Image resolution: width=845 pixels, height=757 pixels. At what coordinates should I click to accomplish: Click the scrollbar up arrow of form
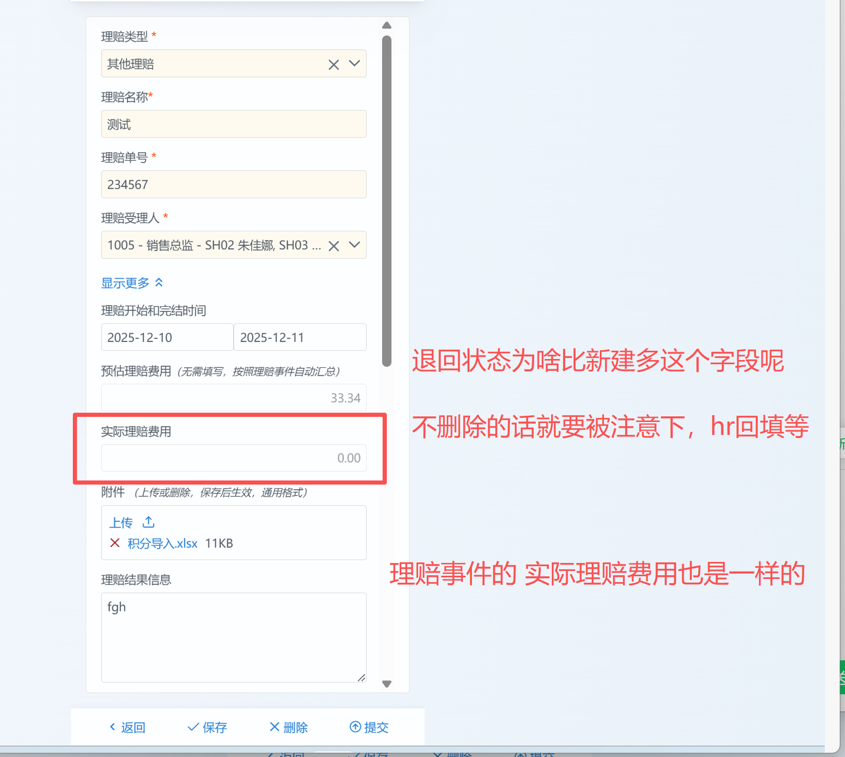pos(387,26)
